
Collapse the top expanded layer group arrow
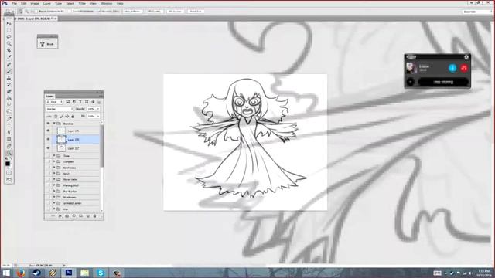tap(54, 124)
